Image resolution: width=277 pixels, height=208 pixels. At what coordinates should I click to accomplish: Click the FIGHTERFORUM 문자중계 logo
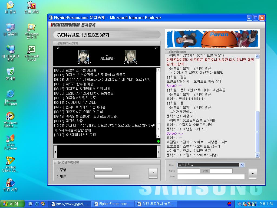coord(73,25)
